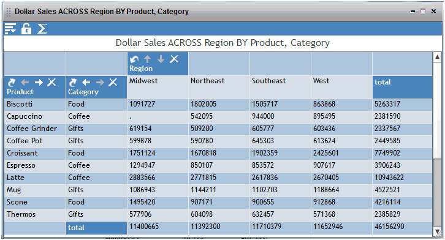The height and width of the screenshot is (240, 445).
Task: Click the unlock padlock icon
Action: 26,29
